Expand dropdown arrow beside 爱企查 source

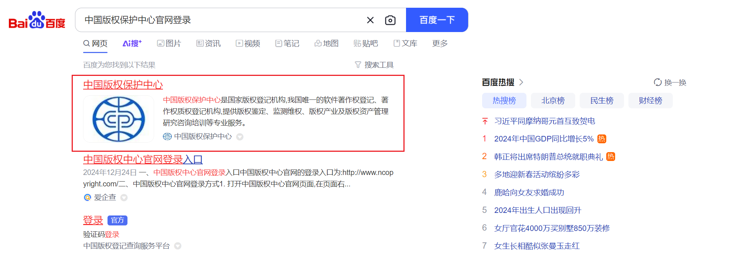124,198
